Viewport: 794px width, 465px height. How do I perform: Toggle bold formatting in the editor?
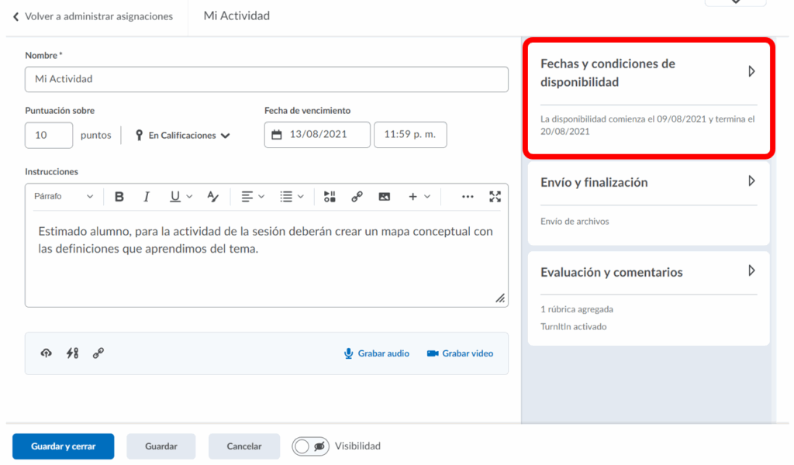(x=119, y=197)
